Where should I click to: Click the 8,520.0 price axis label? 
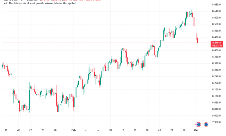pos(216,31)
